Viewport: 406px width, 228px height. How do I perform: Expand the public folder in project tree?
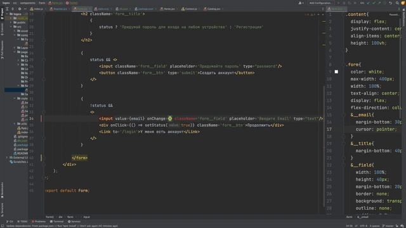click(x=11, y=22)
